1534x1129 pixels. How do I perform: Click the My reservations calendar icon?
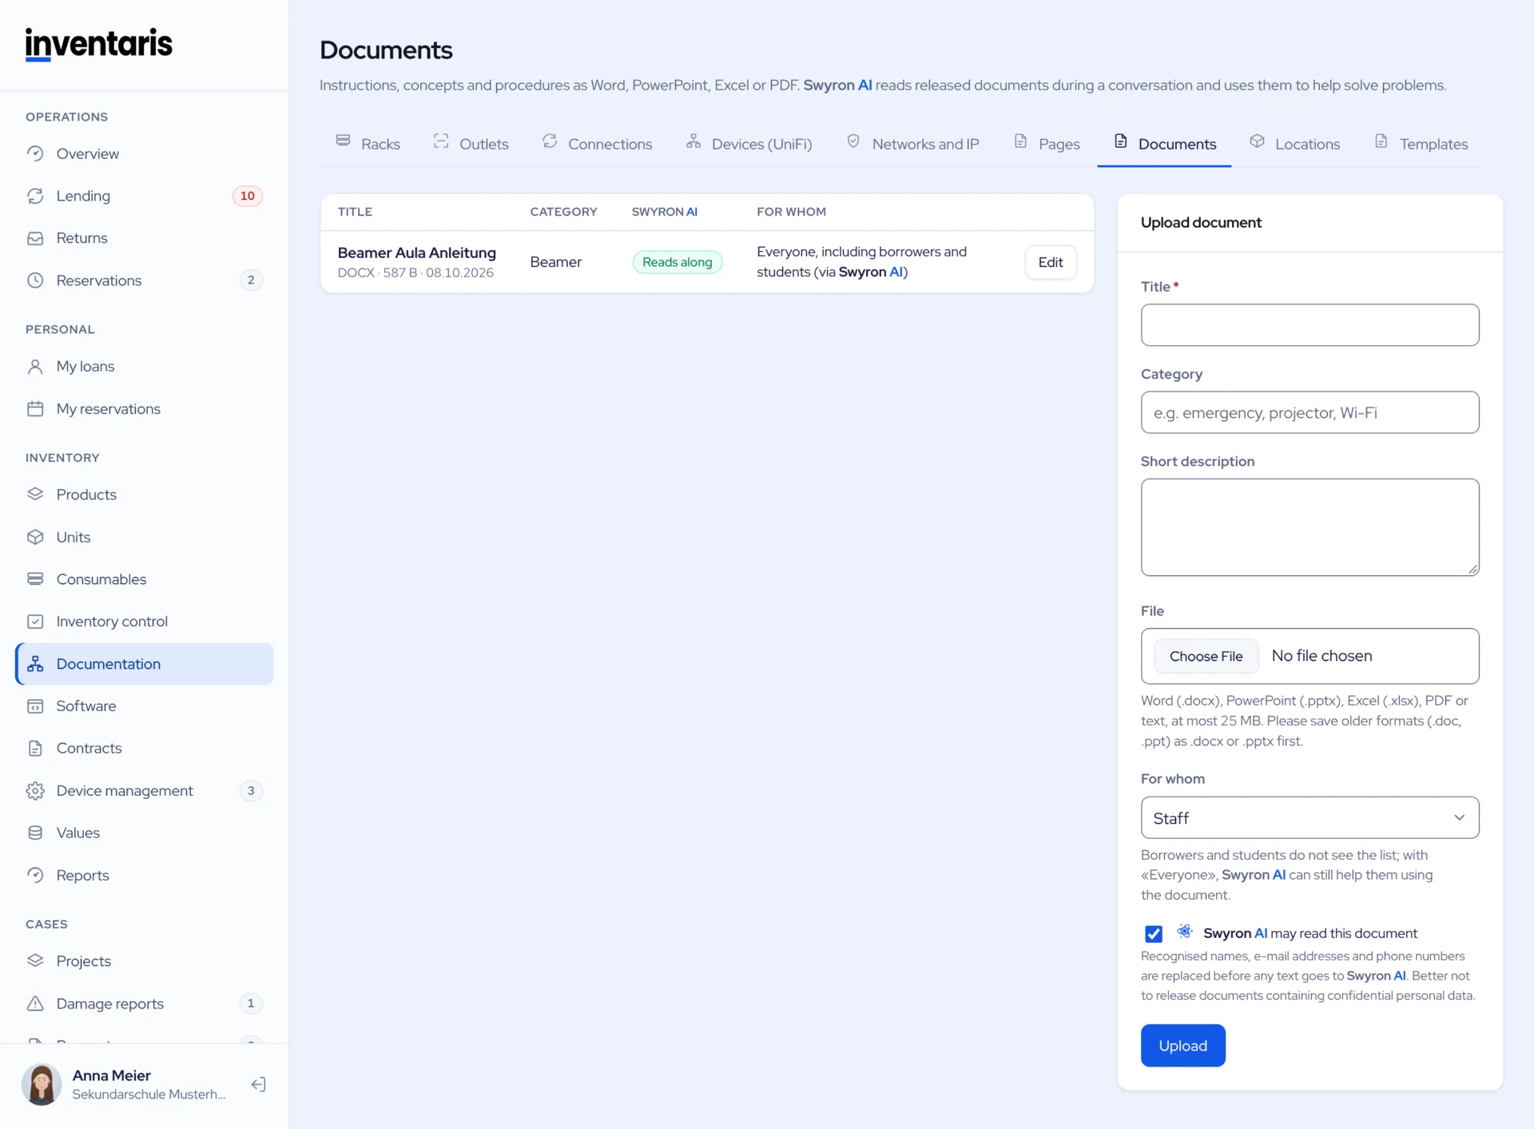click(35, 409)
